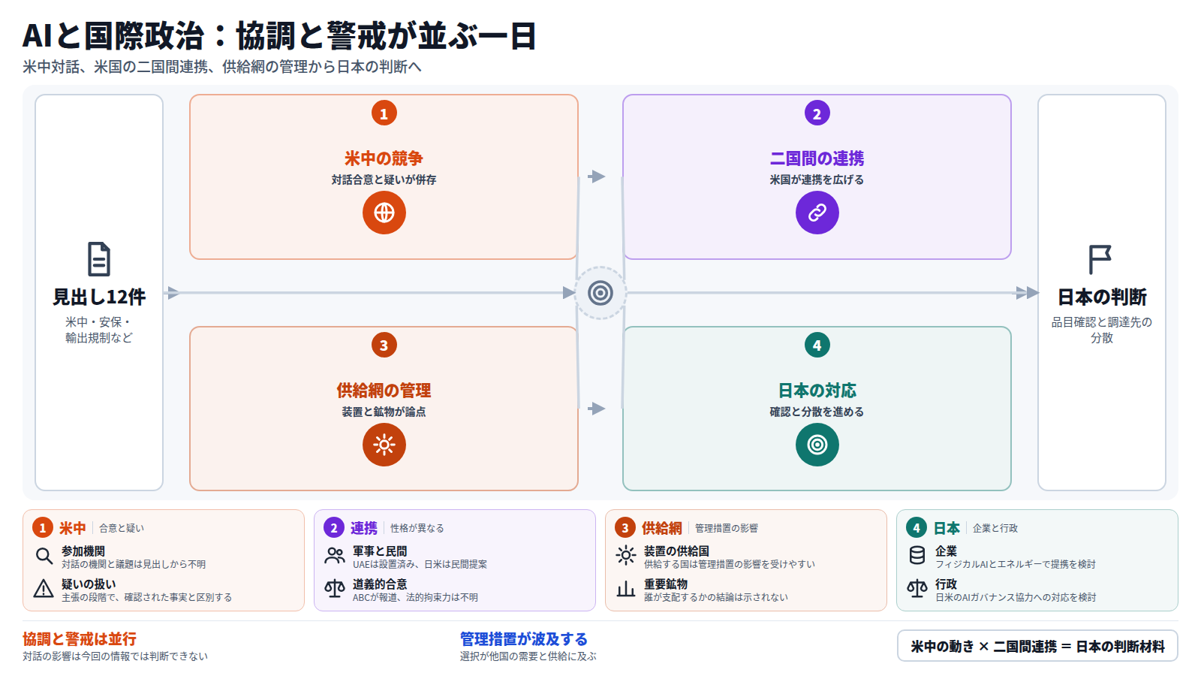Click the 合意と疑い label in panel 1
1201x676 pixels.
click(122, 529)
